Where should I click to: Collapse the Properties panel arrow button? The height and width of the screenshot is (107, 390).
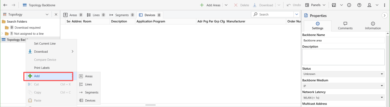click(385, 16)
